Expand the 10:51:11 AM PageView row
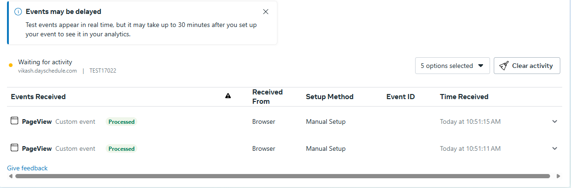 tap(554, 148)
